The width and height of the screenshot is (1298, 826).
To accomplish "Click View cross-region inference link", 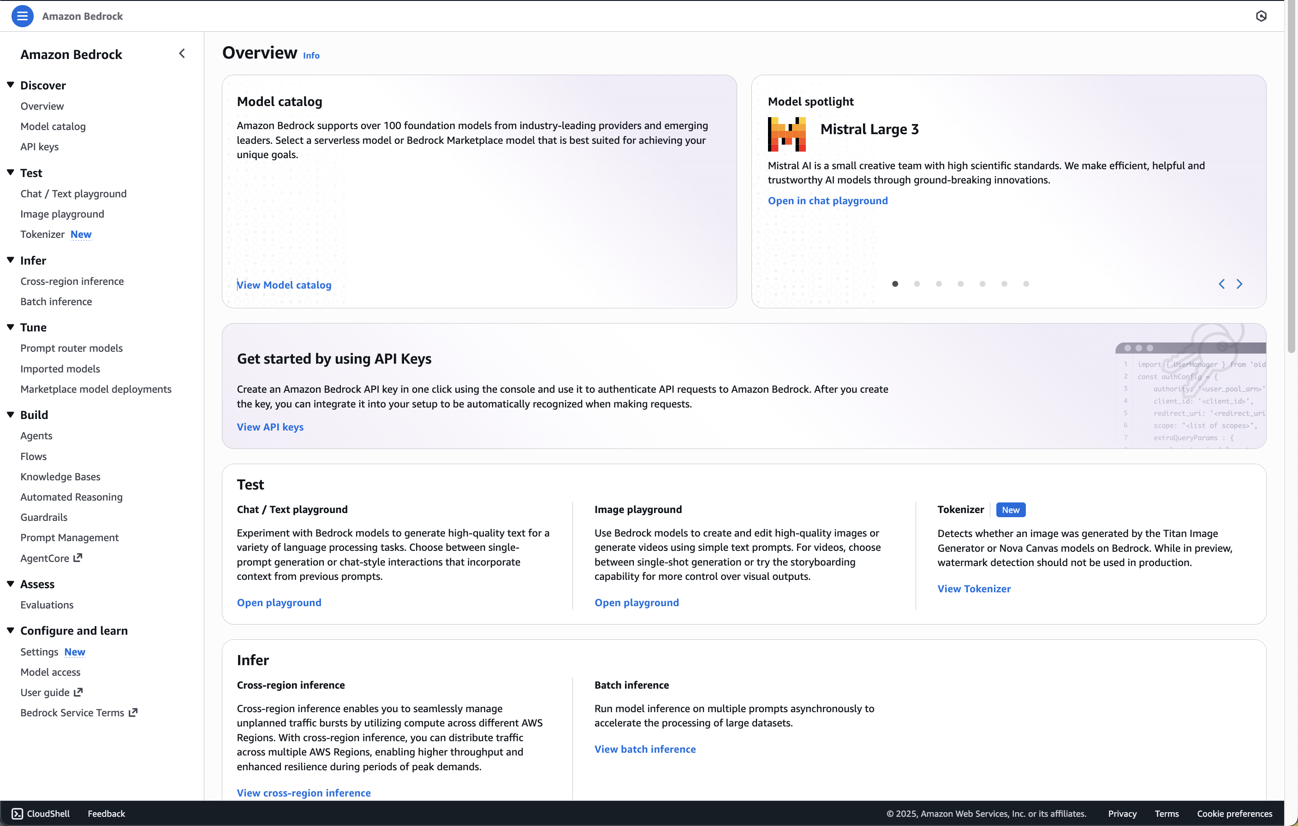I will pyautogui.click(x=304, y=793).
